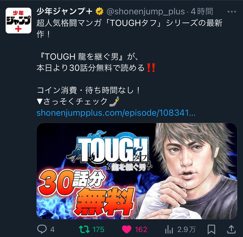View post analytics bar chart icon
Screen dimensions: 243x237
tap(169, 229)
